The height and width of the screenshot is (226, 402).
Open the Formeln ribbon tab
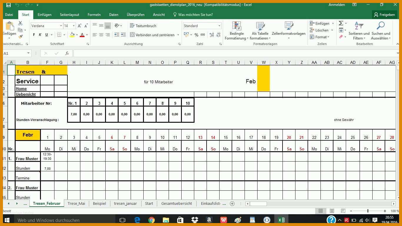click(94, 14)
